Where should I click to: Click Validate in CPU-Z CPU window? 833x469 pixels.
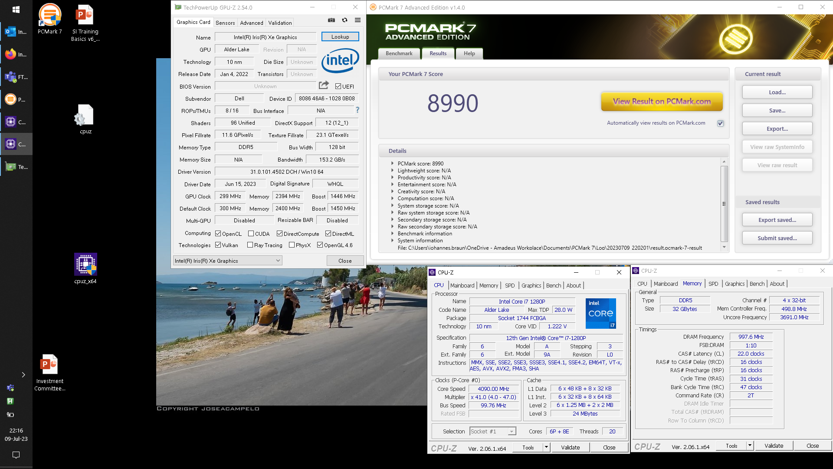(570, 447)
